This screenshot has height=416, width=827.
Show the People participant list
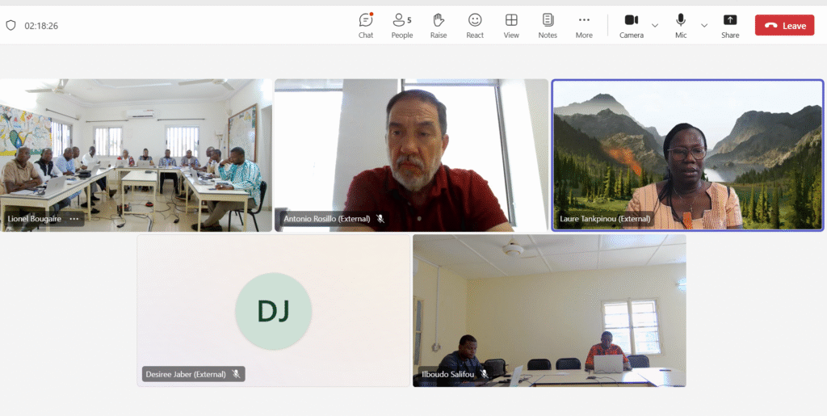[401, 25]
